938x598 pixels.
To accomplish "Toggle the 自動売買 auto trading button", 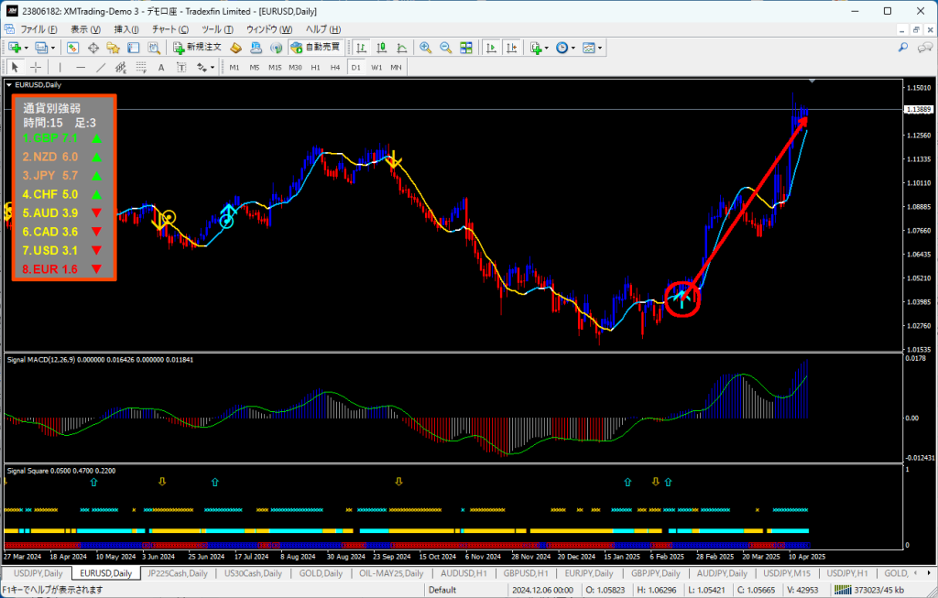I will [315, 48].
